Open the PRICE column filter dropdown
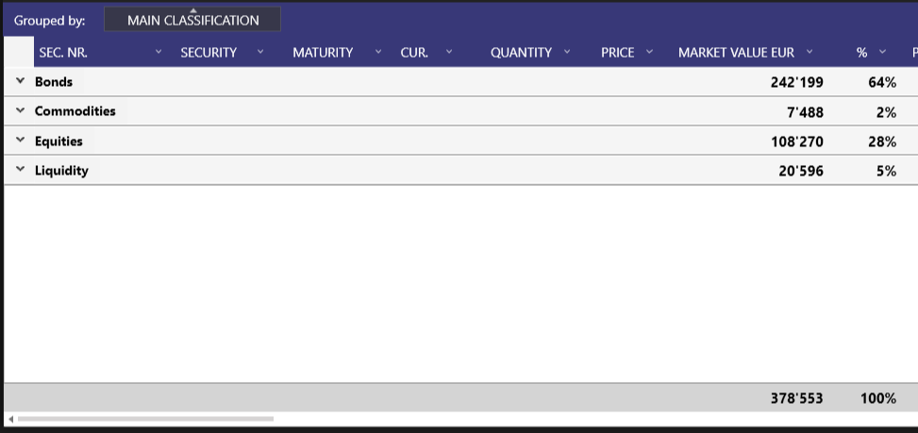Image resolution: width=918 pixels, height=433 pixels. pos(649,52)
